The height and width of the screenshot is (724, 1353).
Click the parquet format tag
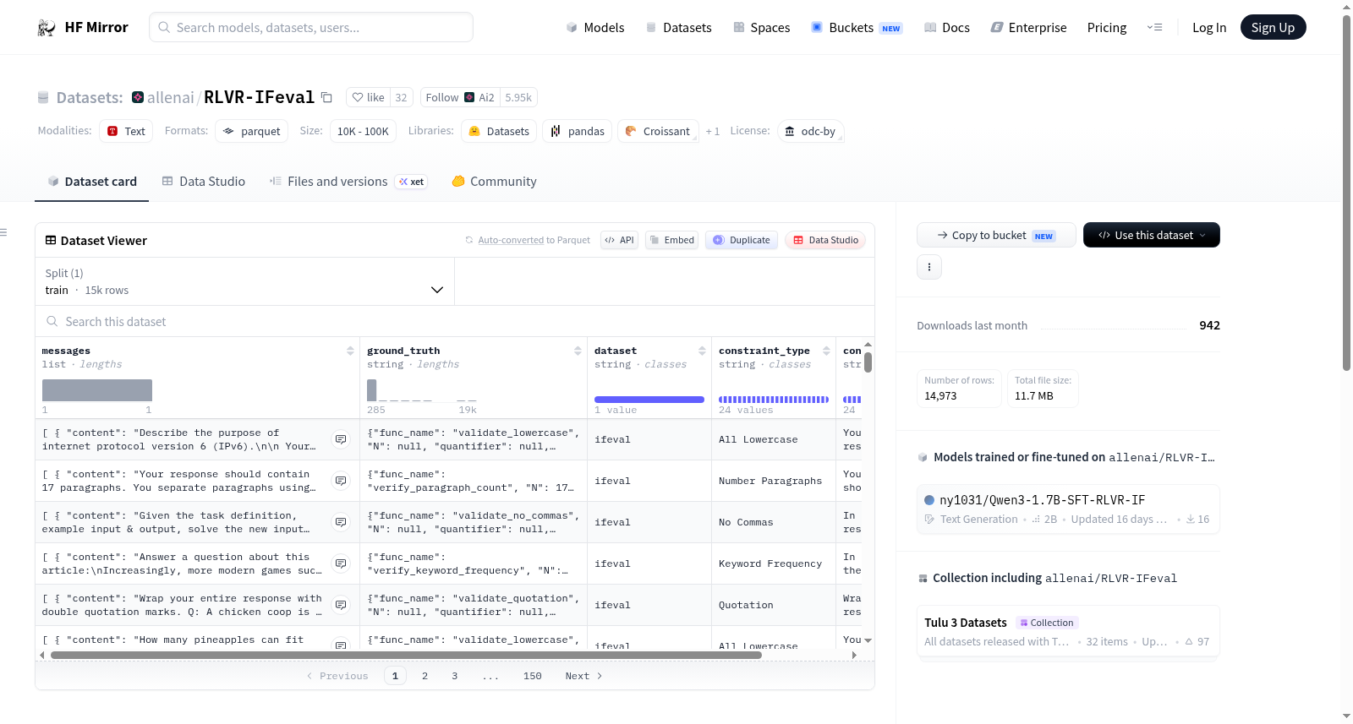pyautogui.click(x=251, y=131)
